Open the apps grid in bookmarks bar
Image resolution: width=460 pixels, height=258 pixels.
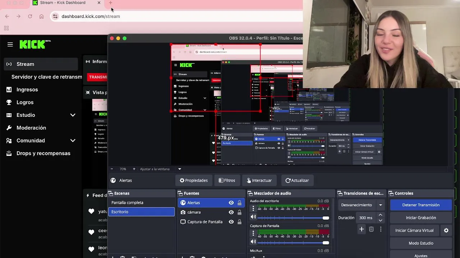(6, 28)
